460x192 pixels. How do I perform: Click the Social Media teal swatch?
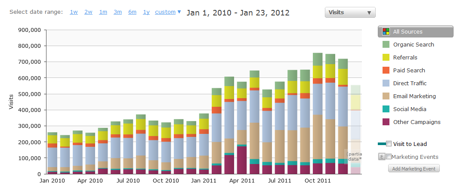click(x=386, y=109)
